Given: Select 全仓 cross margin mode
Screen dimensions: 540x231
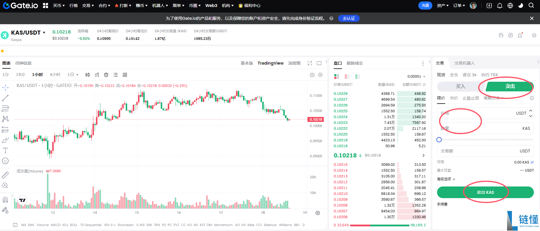Looking at the screenshot, I should pyautogui.click(x=454, y=75).
